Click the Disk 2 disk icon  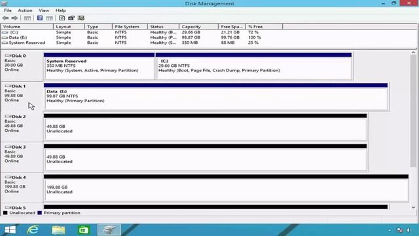click(8, 117)
